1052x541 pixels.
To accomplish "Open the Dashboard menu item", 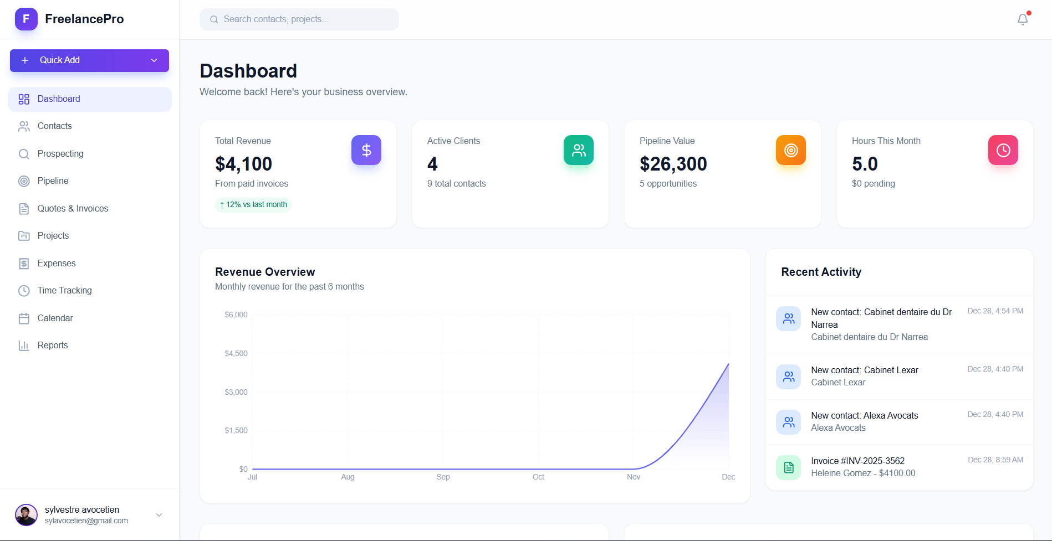I will [x=90, y=99].
